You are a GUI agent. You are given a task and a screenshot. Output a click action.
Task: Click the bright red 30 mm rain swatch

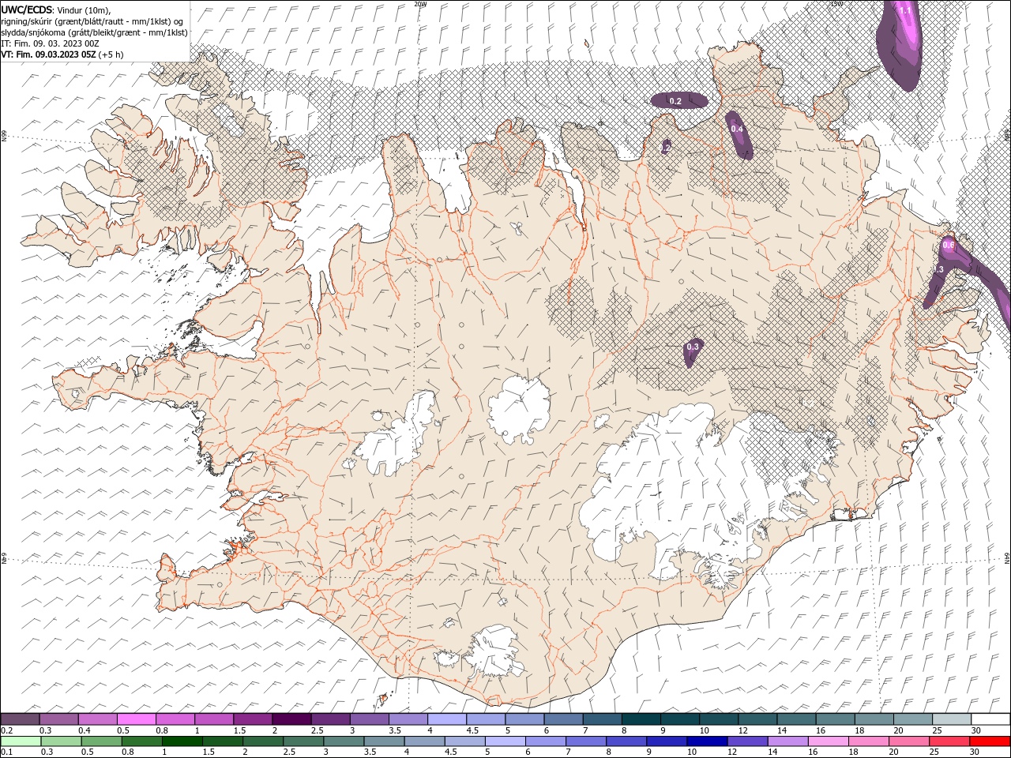click(990, 741)
